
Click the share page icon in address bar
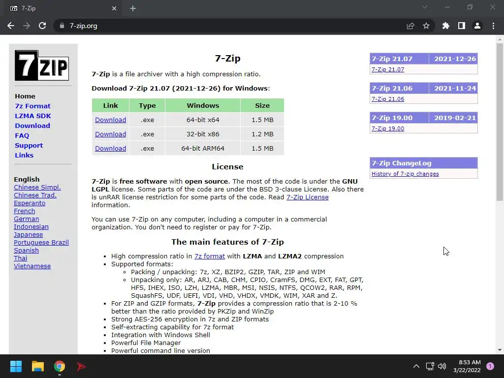(x=410, y=26)
